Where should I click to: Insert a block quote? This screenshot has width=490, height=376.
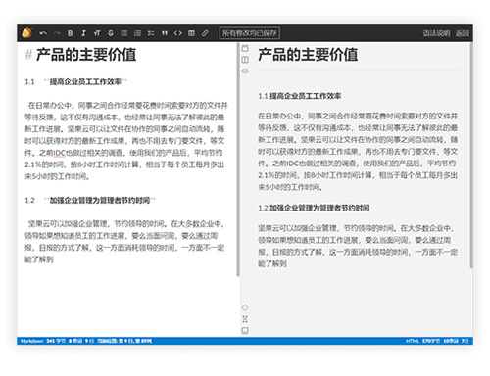coord(165,33)
